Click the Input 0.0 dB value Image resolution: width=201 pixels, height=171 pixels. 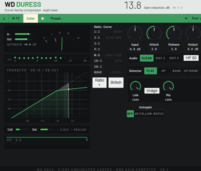135,49
